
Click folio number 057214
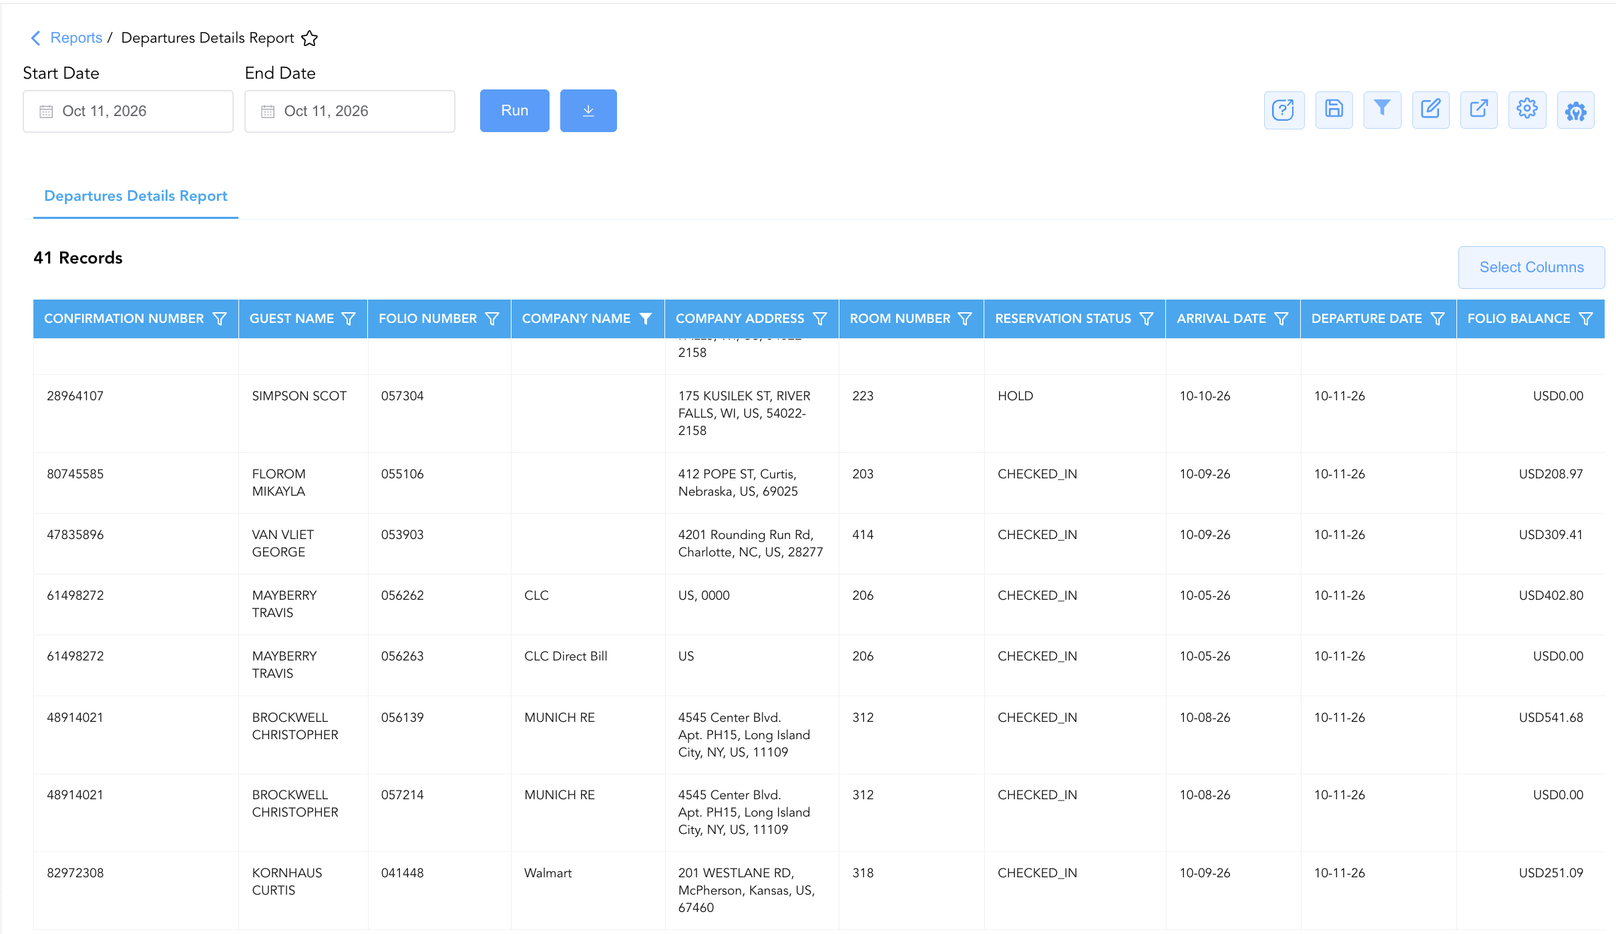point(403,795)
